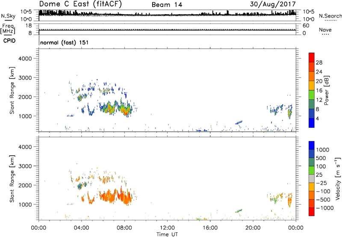Click the "-500" label on Velocity colorbar
Screen dimensions: 342x237
[323, 199]
